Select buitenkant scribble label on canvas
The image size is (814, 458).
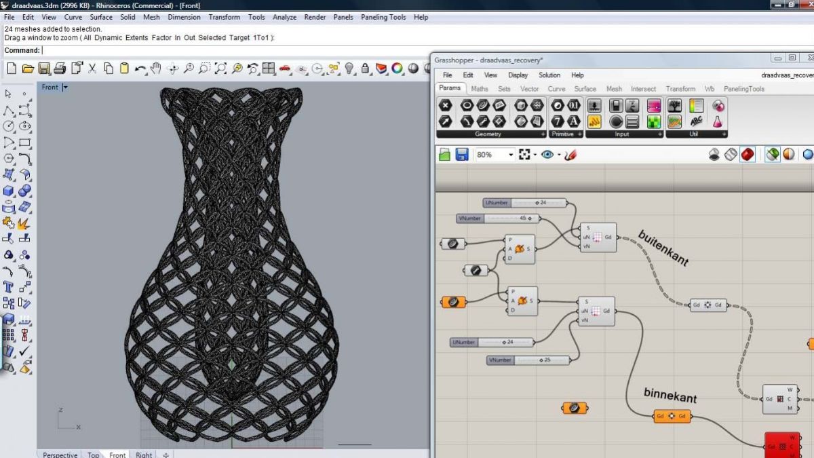(x=663, y=248)
